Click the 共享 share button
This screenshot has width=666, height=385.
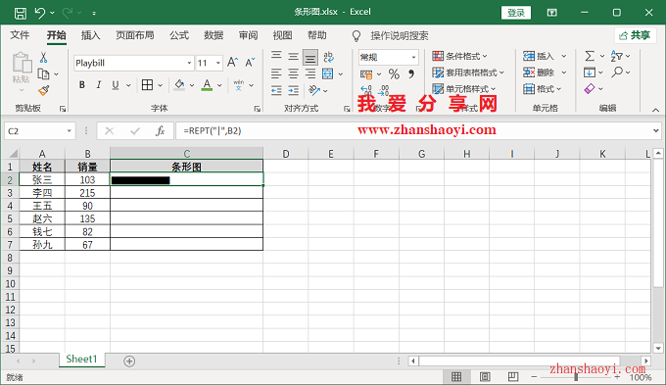[x=635, y=35]
